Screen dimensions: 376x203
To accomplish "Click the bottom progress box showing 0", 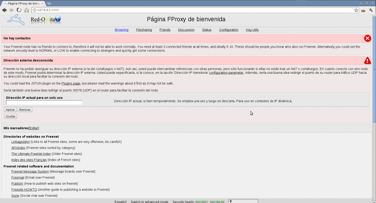I will tap(243, 201).
